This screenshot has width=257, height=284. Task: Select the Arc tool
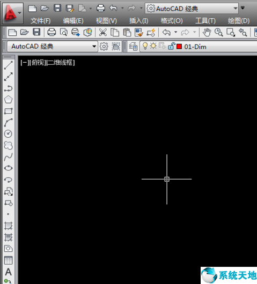pyautogui.click(x=9, y=122)
